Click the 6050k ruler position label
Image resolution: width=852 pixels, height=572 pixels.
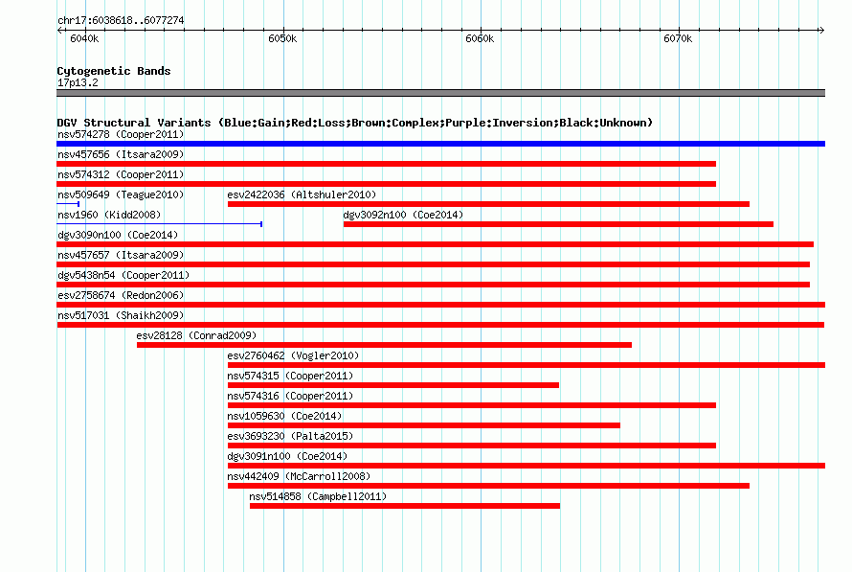282,38
